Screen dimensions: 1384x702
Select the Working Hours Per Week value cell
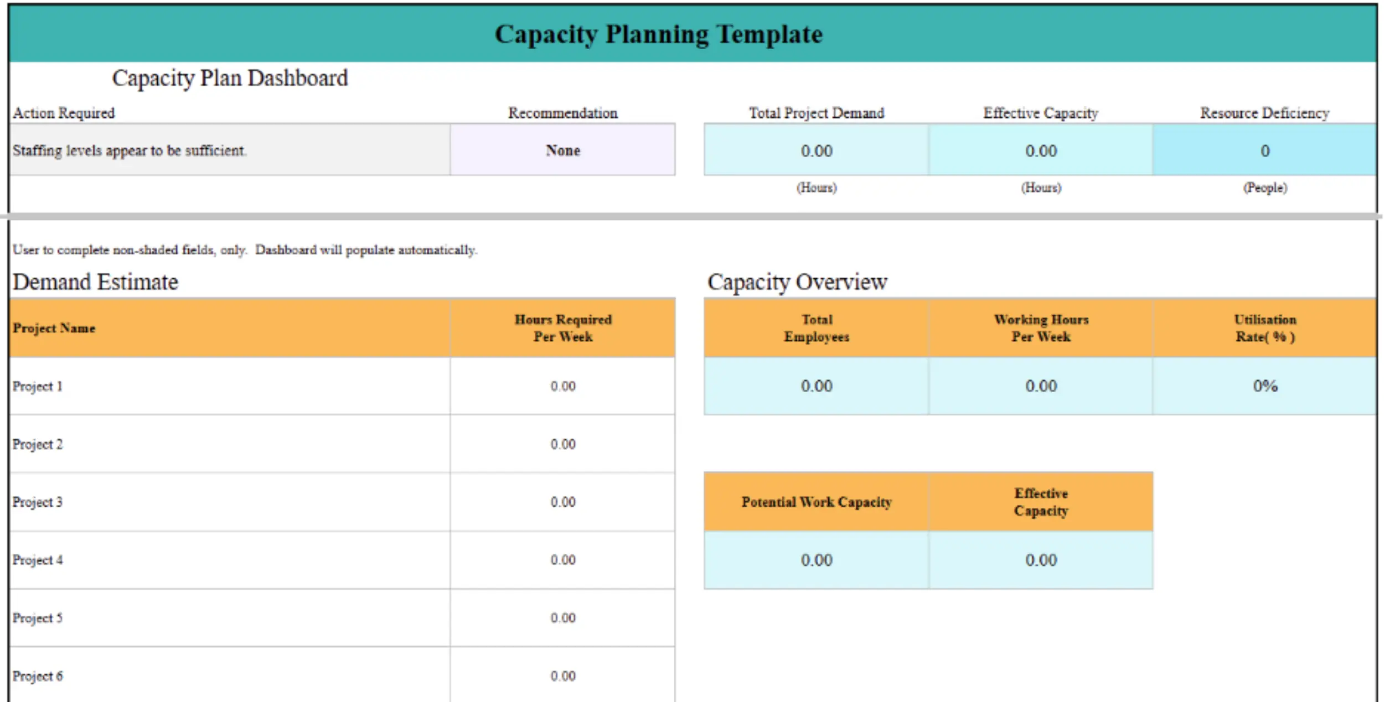[1041, 386]
